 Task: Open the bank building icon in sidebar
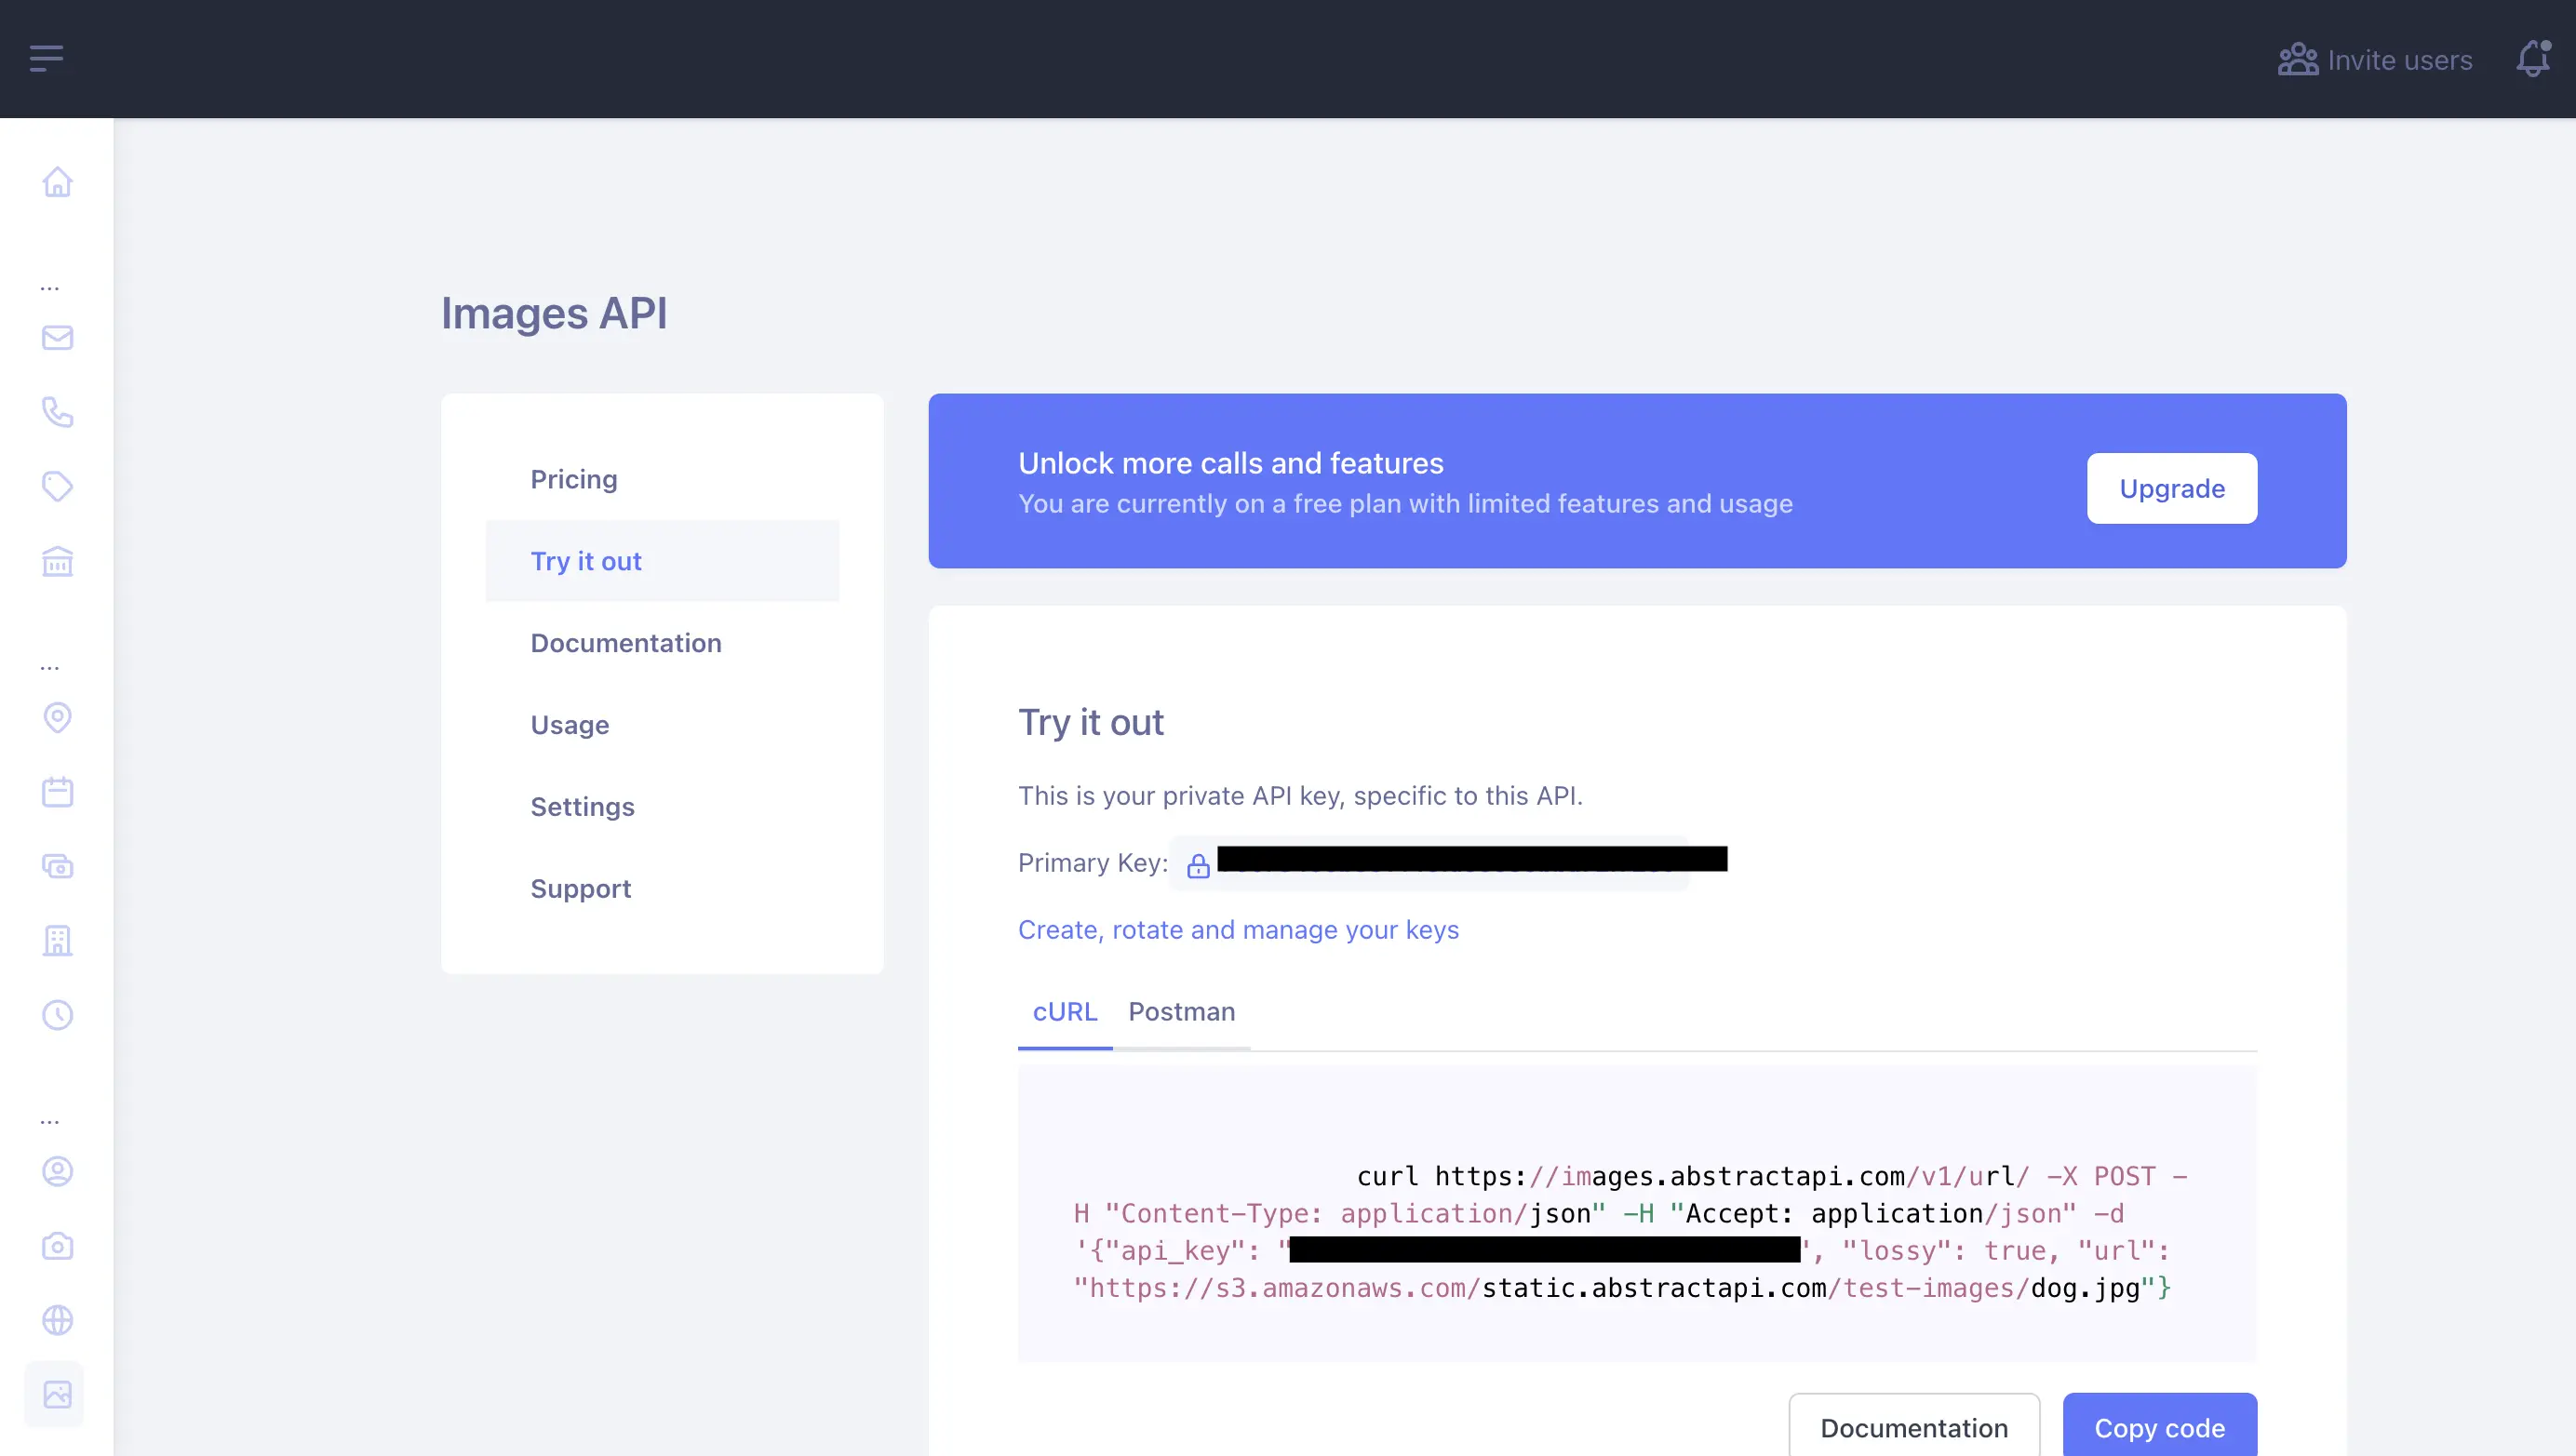tap(57, 562)
